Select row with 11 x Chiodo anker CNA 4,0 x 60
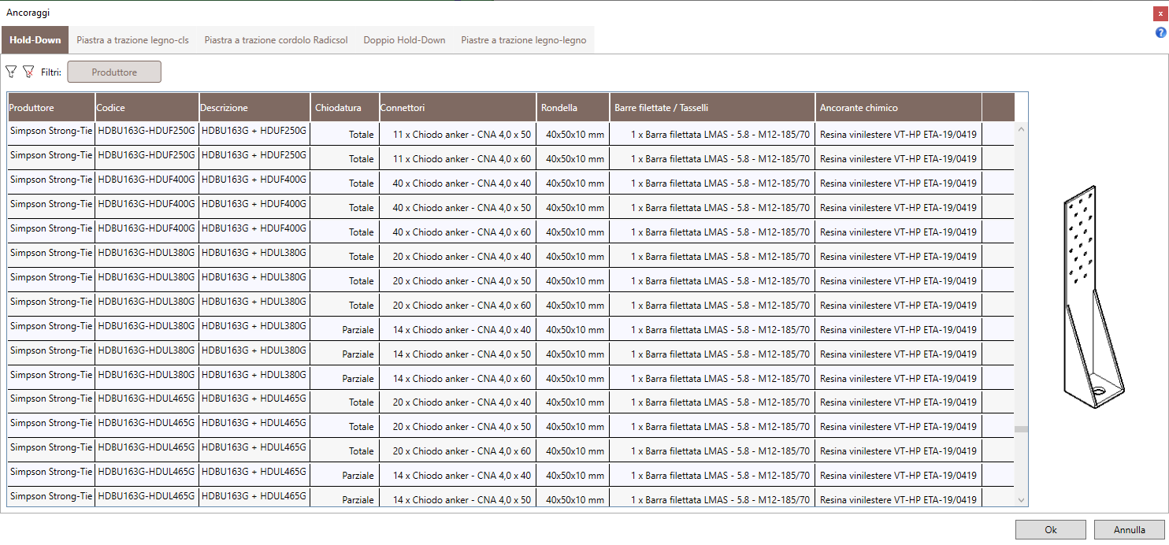Image resolution: width=1169 pixels, height=545 pixels. 510,158
